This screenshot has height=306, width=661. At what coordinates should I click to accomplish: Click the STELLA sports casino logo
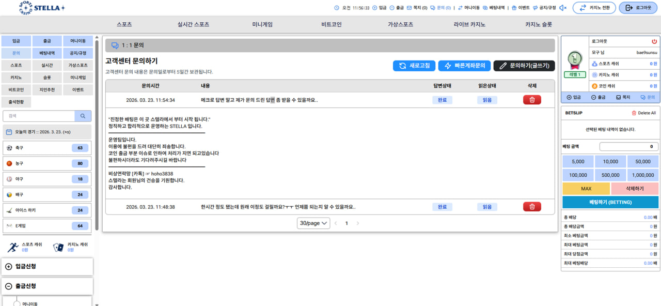click(42, 8)
